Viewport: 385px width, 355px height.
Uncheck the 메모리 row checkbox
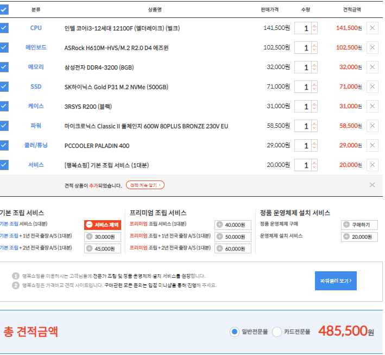click(4, 67)
